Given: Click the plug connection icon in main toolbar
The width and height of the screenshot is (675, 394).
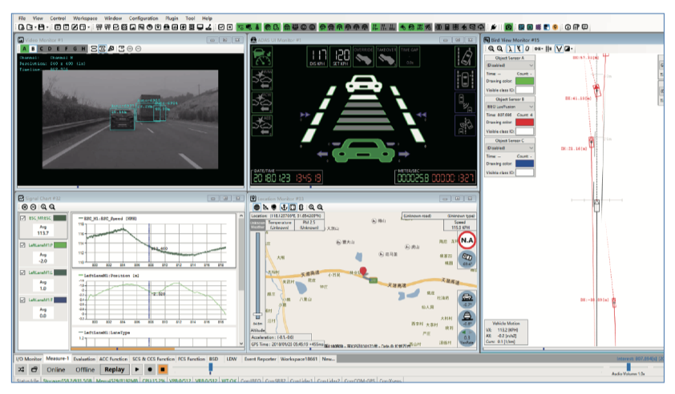Looking at the screenshot, I should pyautogui.click(x=494, y=27).
